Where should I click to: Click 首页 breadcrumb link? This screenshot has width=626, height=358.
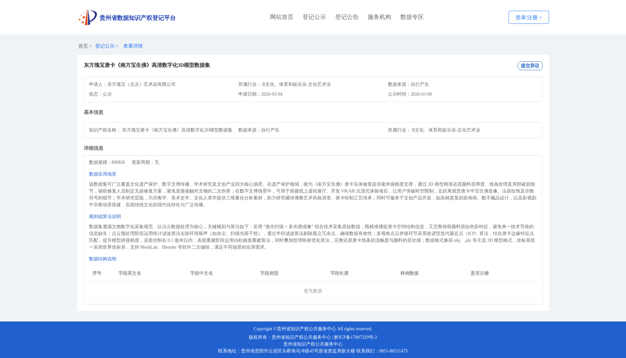(83, 46)
